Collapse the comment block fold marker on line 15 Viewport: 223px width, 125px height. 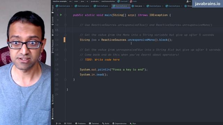65,50
